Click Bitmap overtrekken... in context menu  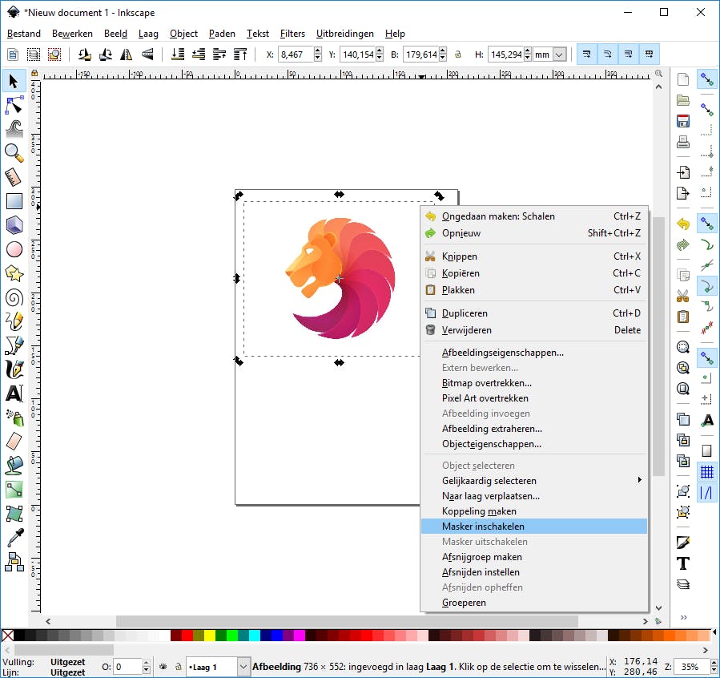(x=486, y=383)
